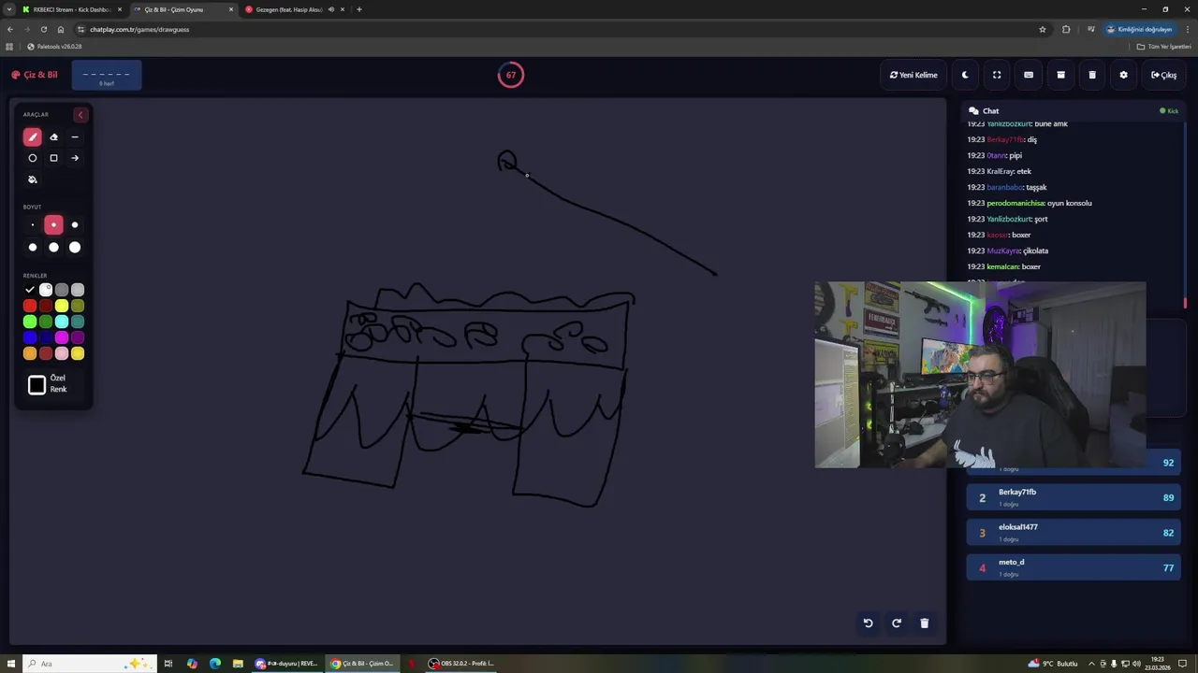Reload the page
The width and height of the screenshot is (1198, 673).
click(43, 29)
